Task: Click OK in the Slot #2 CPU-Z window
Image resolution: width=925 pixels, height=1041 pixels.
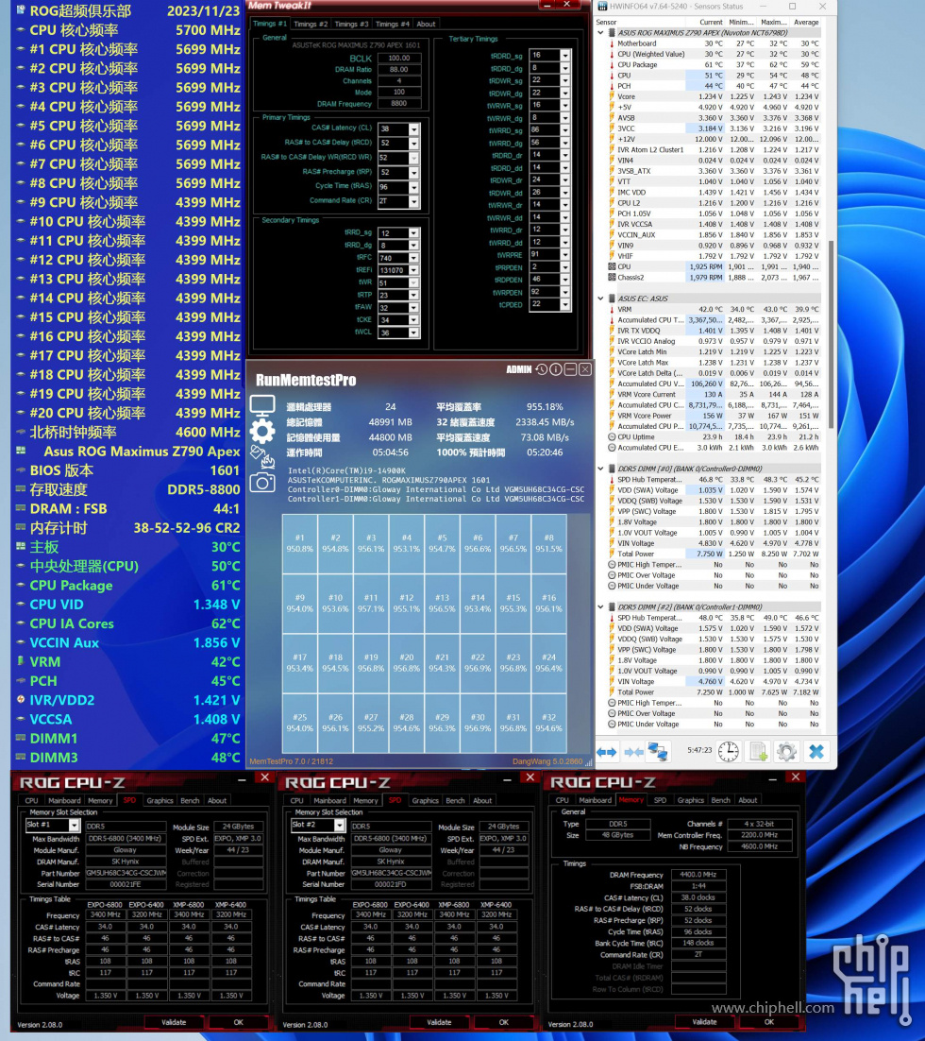Action: pos(504,1022)
